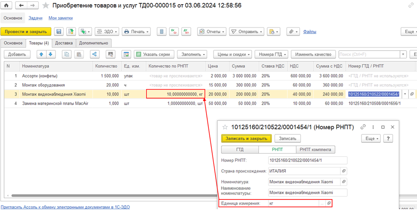Move row up with blue arrow
This screenshot has height=210, width=417.
pos(41,54)
